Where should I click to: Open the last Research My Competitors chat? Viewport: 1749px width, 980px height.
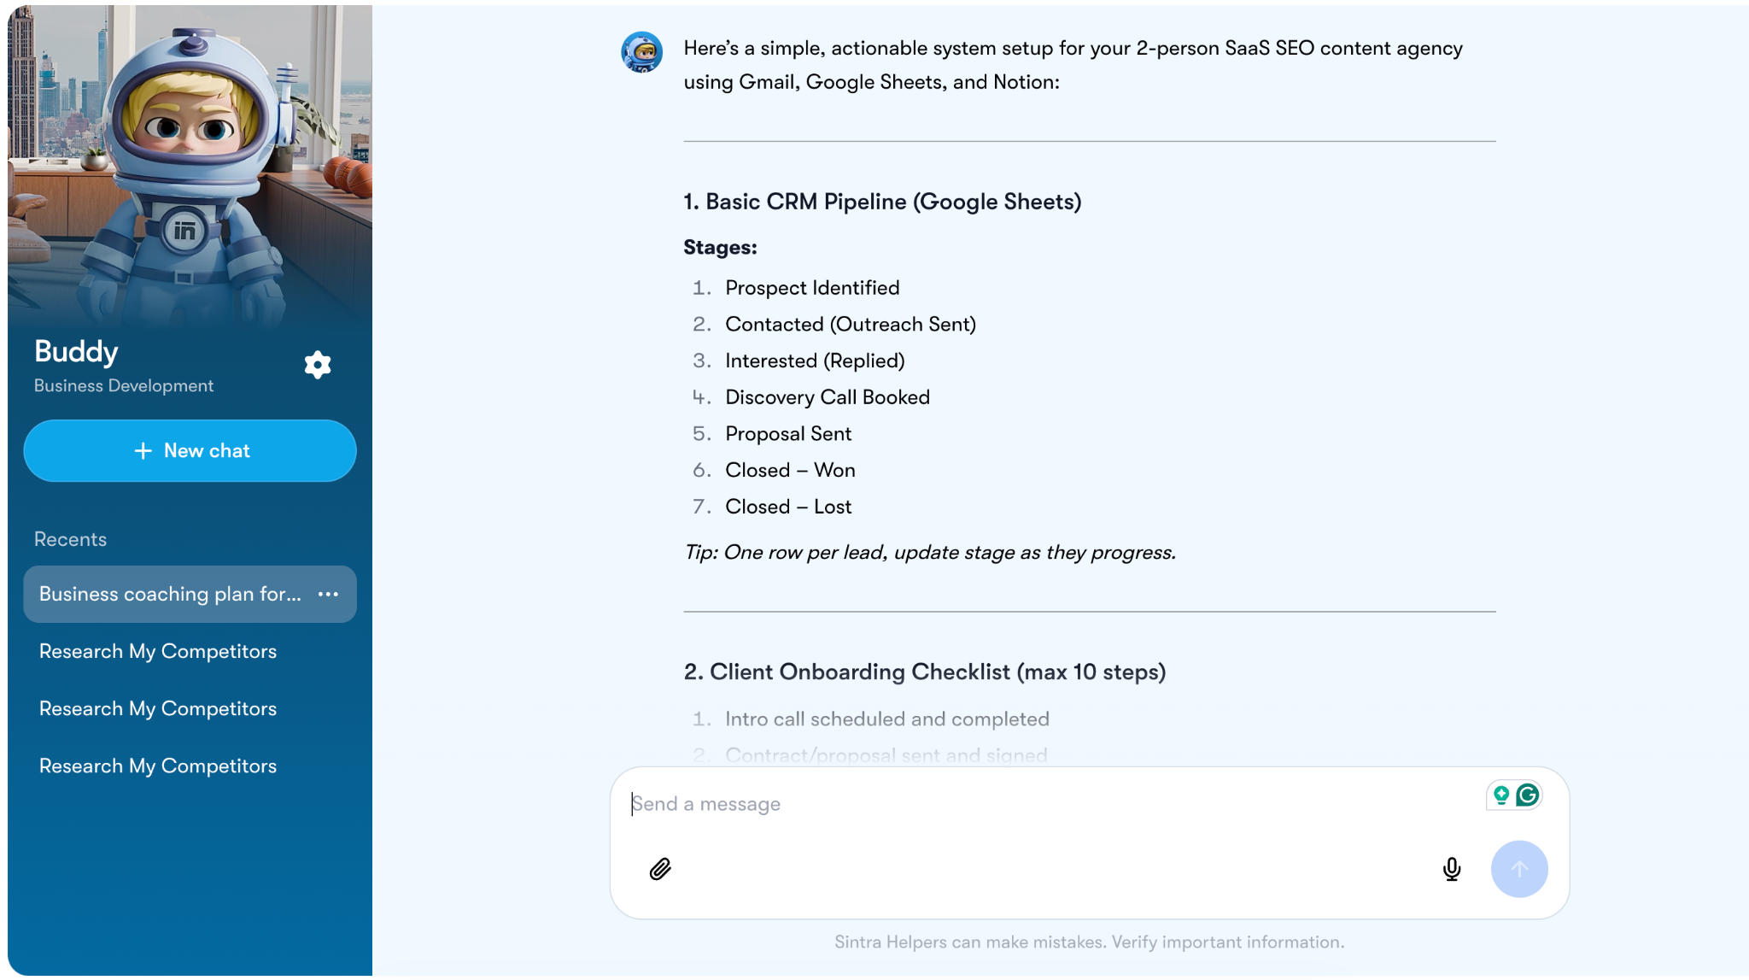158,766
